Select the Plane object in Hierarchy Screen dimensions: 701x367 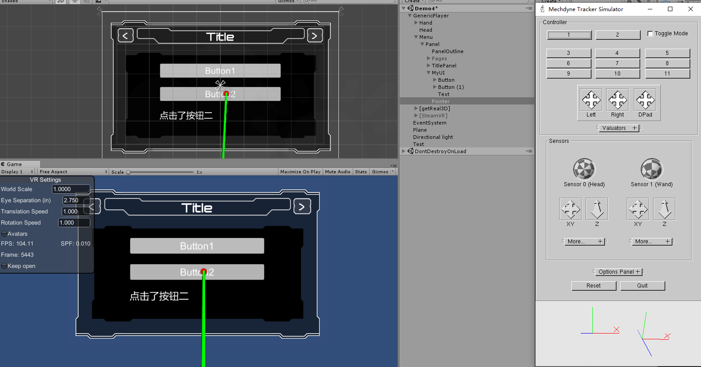click(x=420, y=130)
